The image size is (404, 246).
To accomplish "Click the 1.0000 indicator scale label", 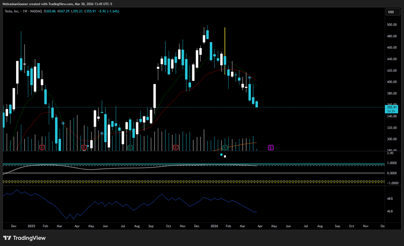I will 392,163.
